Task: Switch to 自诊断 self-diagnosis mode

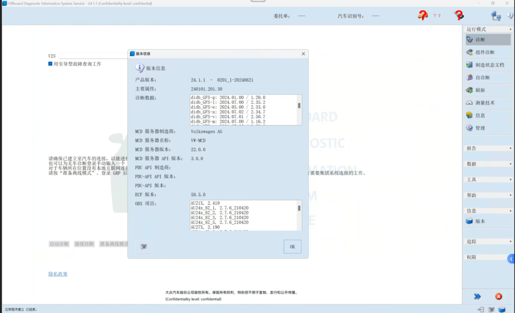Action: point(470,77)
